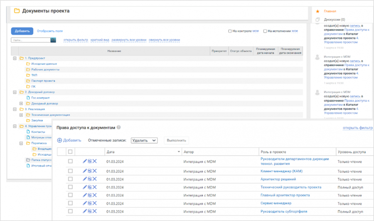This screenshot has width=374, height=221.
Task: Open Главная in the right sidebar
Action: (330, 11)
